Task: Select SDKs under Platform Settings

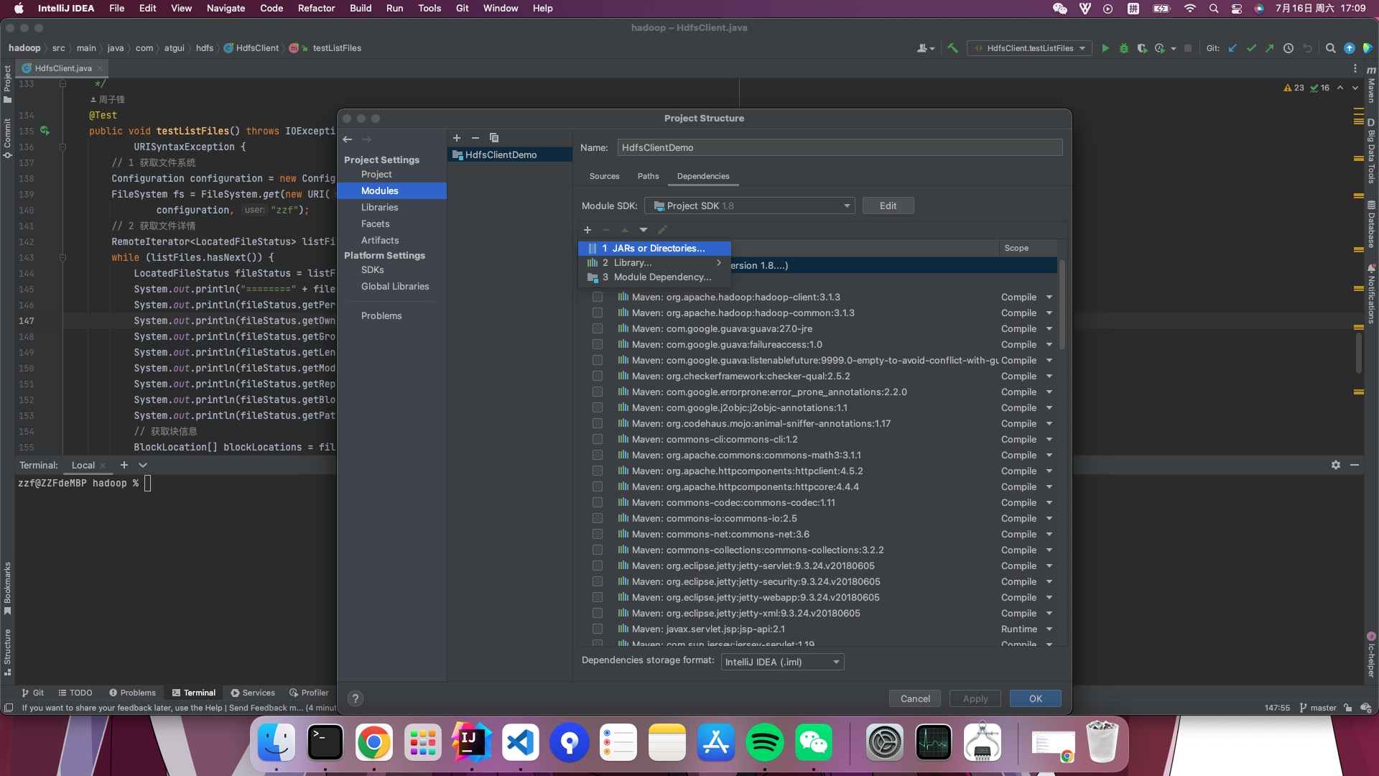Action: tap(373, 269)
